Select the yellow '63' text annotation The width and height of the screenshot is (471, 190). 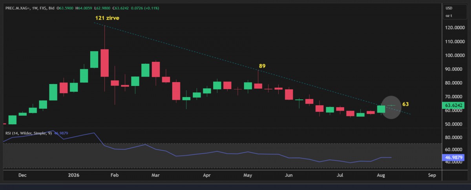click(x=406, y=104)
